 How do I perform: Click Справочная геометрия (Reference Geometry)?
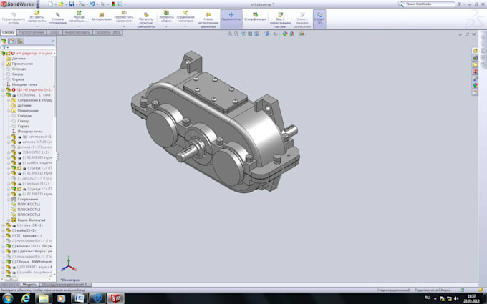pos(185,16)
